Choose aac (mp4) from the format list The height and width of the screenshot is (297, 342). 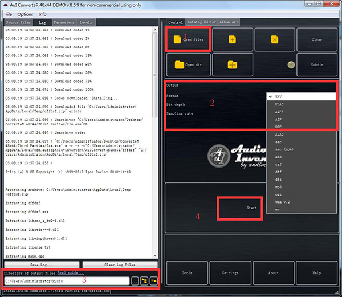coord(301,149)
